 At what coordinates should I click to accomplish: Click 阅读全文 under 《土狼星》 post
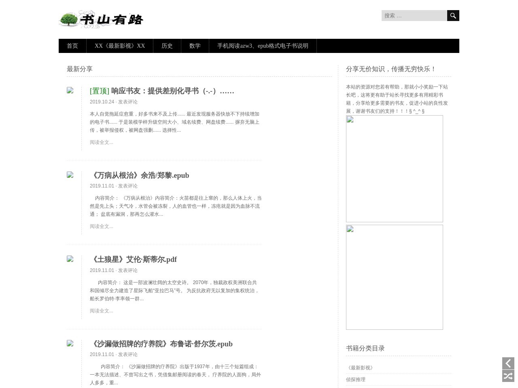coord(102,311)
